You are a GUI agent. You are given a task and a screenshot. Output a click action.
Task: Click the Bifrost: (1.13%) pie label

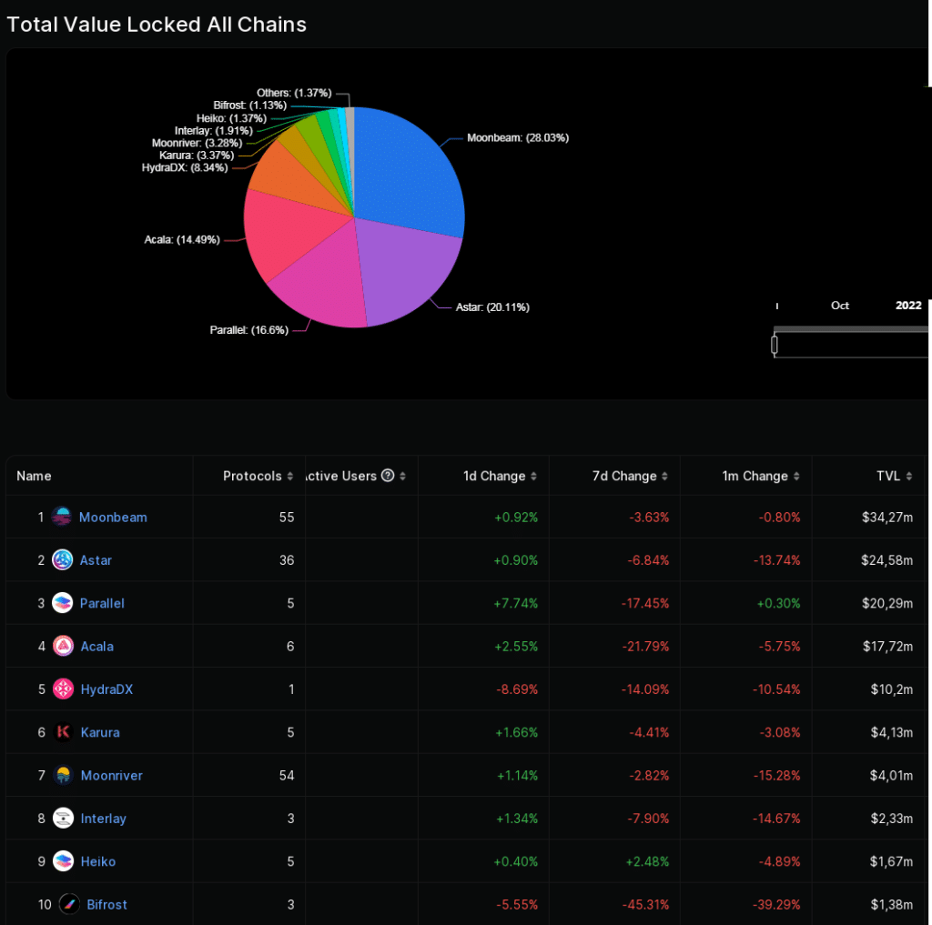(249, 106)
